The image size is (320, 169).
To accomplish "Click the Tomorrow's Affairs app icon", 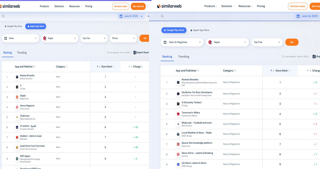I will tap(178, 114).
